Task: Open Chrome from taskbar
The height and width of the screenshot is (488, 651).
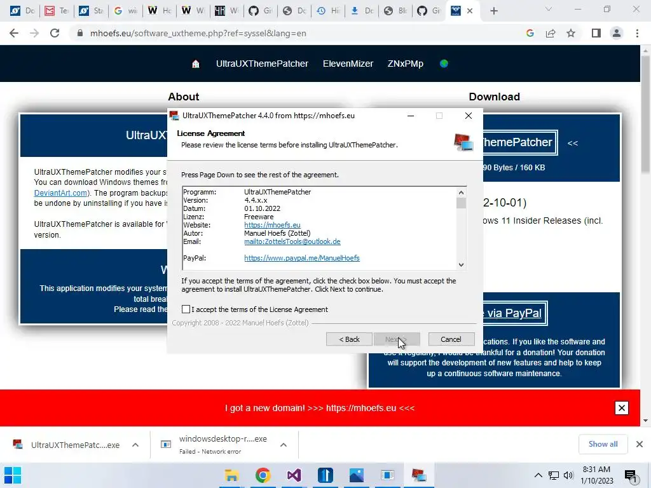Action: pyautogui.click(x=263, y=475)
